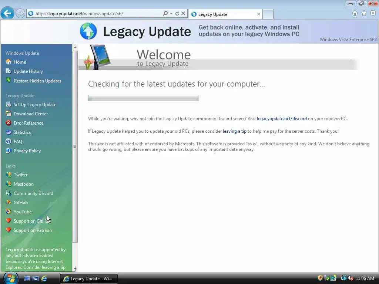Click the sidebar scrollbar thumb
The height and width of the screenshot is (284, 379).
click(x=75, y=146)
